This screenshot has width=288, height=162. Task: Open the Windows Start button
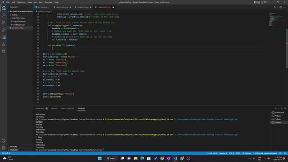click(100, 158)
